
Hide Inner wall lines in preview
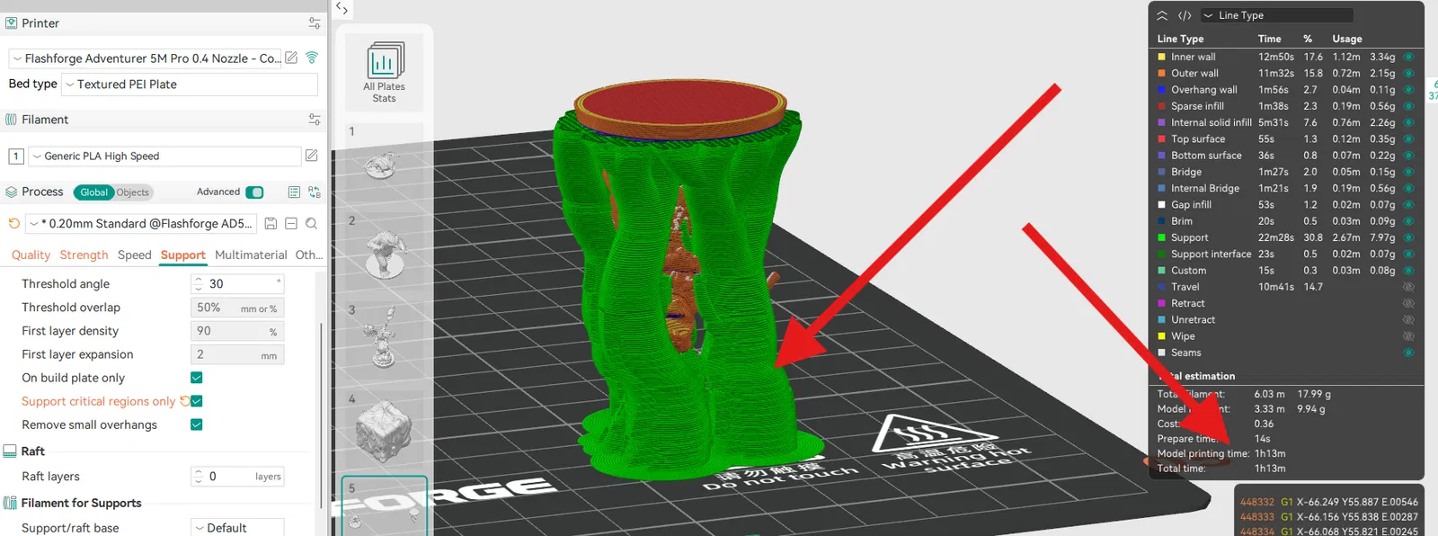point(1408,57)
